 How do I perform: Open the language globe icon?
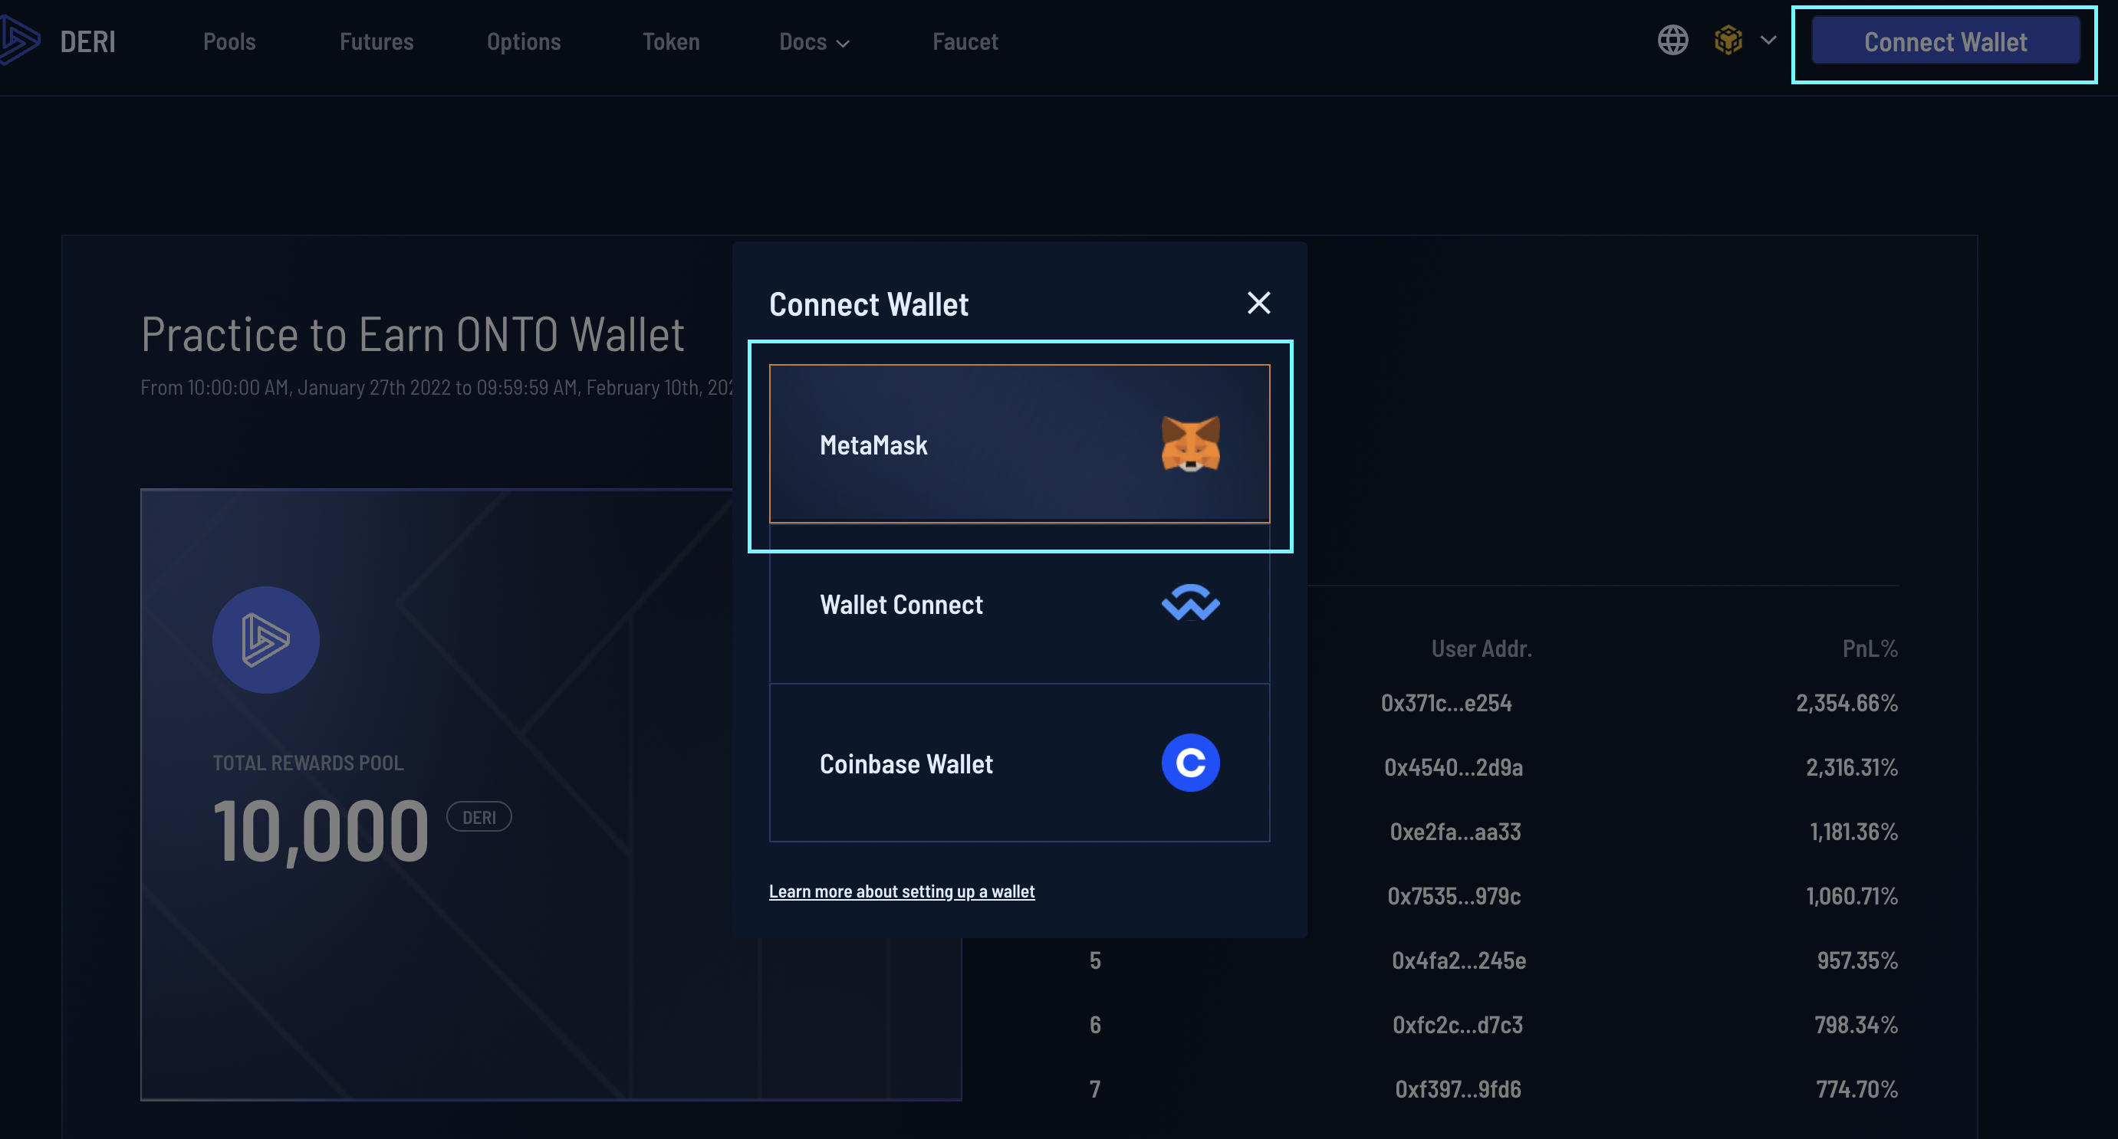[x=1672, y=41]
